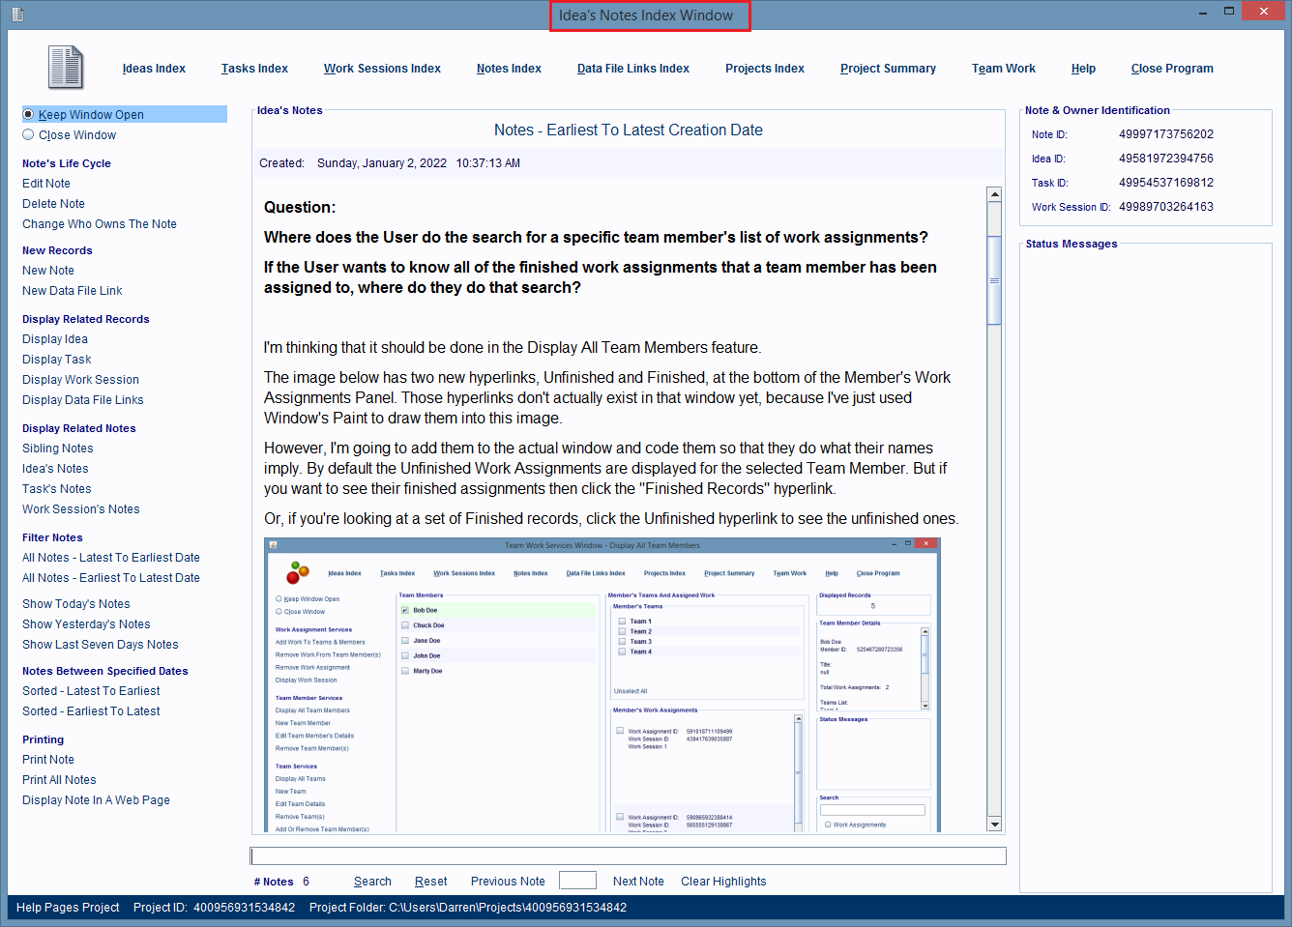This screenshot has height=927, width=1292.
Task: Click Show Last Seven Days Notes
Action: pos(101,645)
